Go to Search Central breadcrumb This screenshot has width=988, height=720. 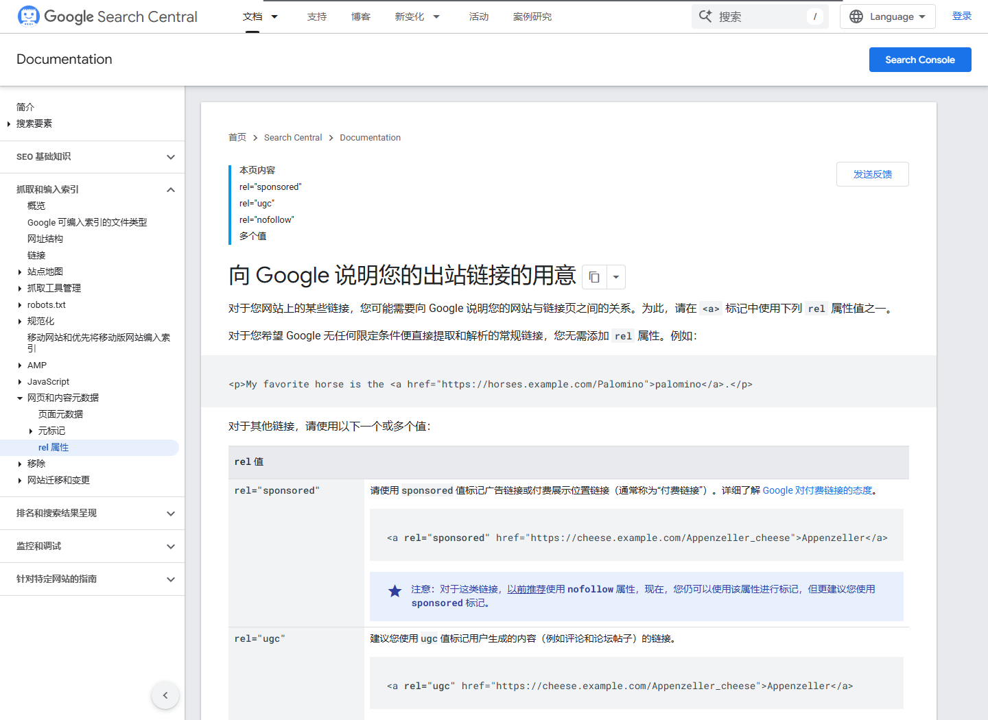(x=293, y=138)
